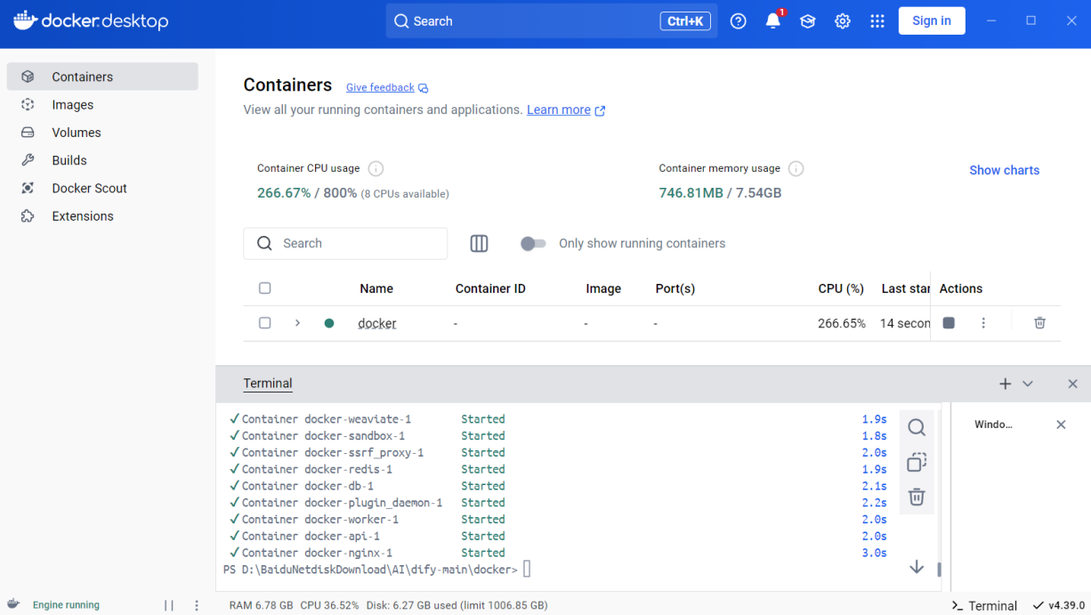This screenshot has height=615, width=1091.
Task: Delete the docker container with the trash icon
Action: click(x=1039, y=323)
